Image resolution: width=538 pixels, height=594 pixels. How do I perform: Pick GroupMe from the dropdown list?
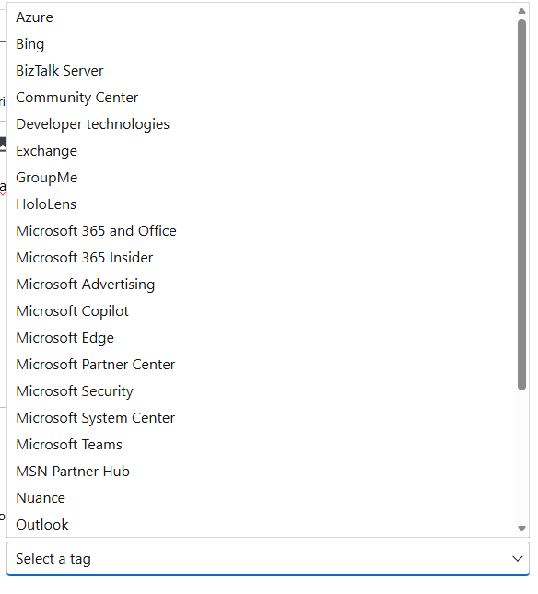tap(262, 178)
